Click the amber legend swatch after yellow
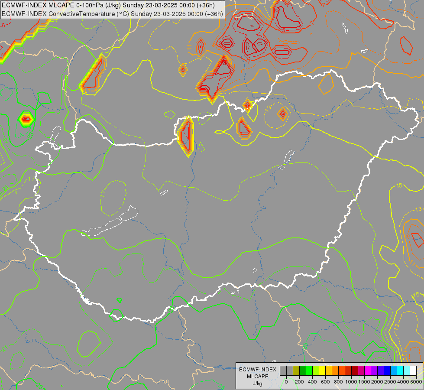Viewport: 424px width, 390px height. (x=329, y=370)
